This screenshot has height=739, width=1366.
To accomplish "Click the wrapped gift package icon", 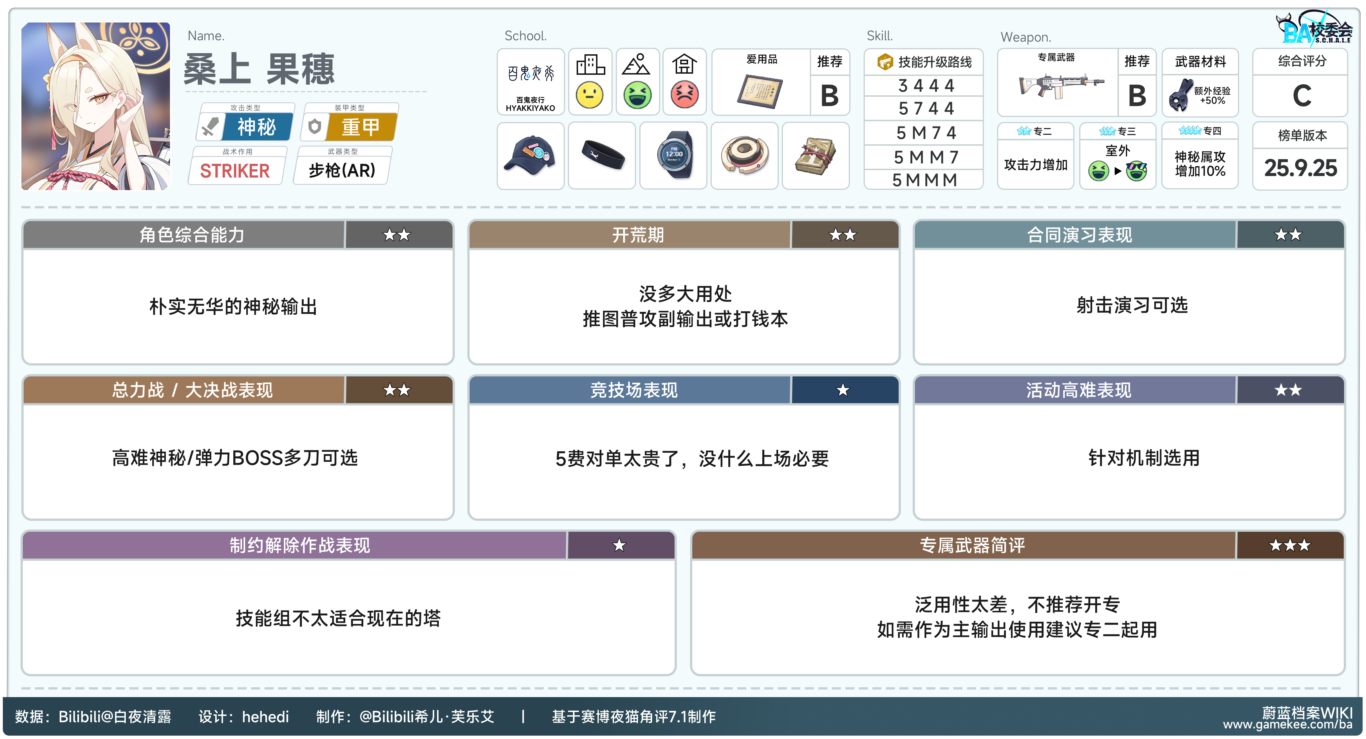I will [816, 155].
